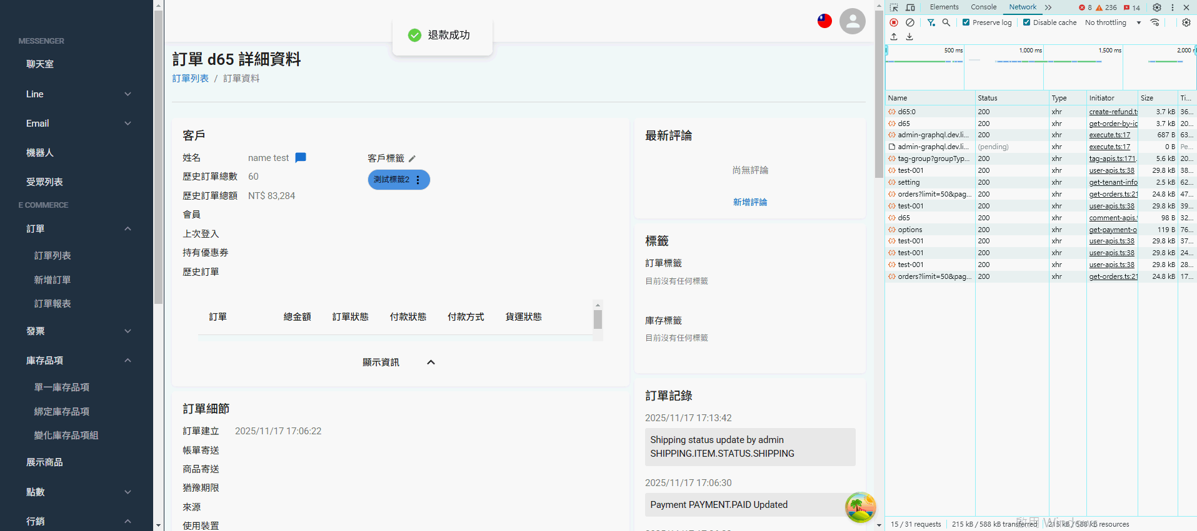The width and height of the screenshot is (1197, 531).
Task: Open options for tag 測試標籤2
Action: tap(418, 180)
